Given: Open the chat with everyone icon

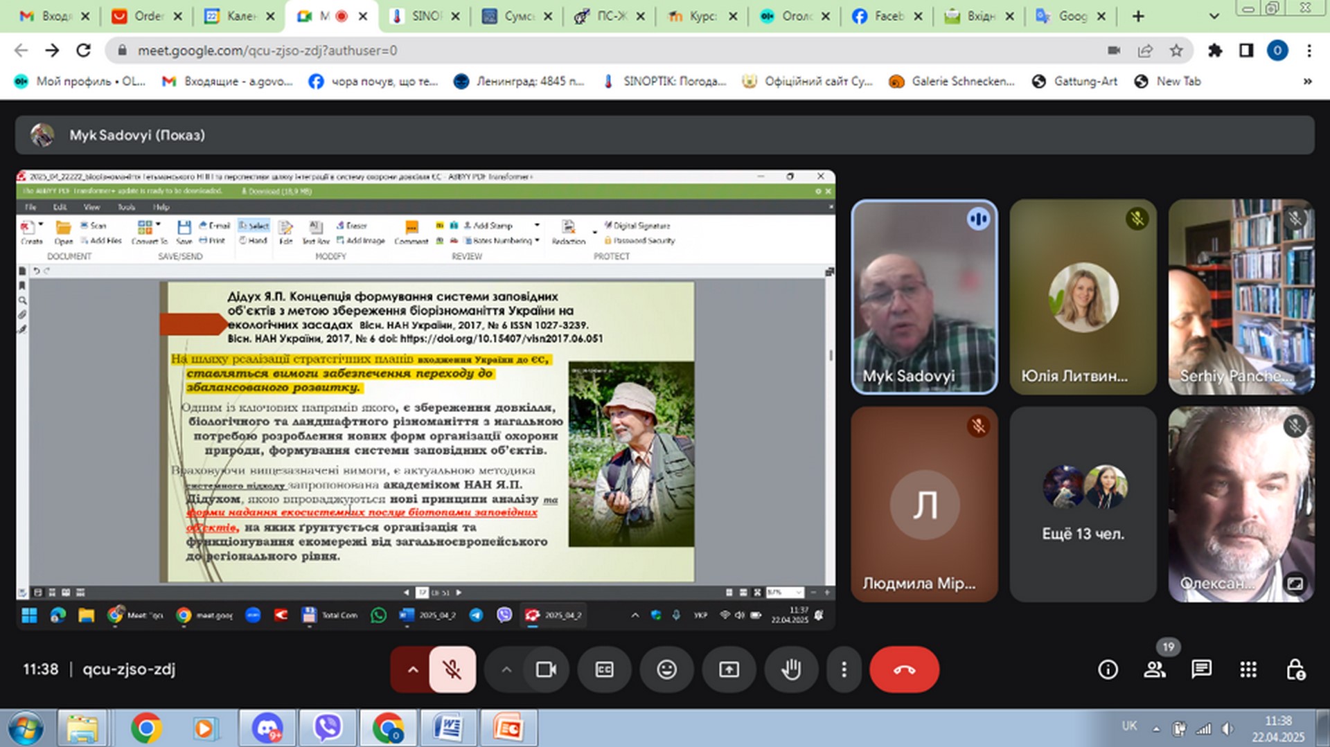Looking at the screenshot, I should click(1200, 669).
